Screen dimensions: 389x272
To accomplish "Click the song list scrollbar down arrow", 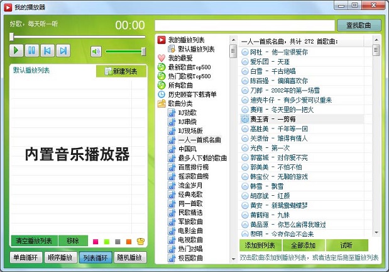I will (376, 232).
